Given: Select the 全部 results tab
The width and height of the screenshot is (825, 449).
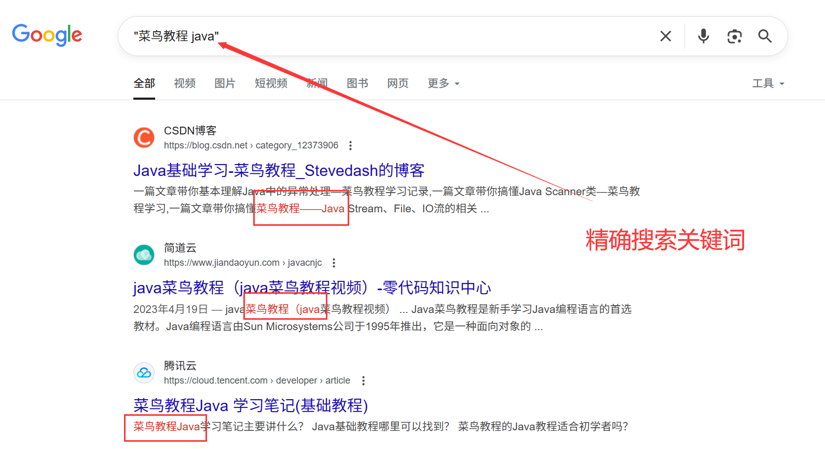Looking at the screenshot, I should 144,83.
